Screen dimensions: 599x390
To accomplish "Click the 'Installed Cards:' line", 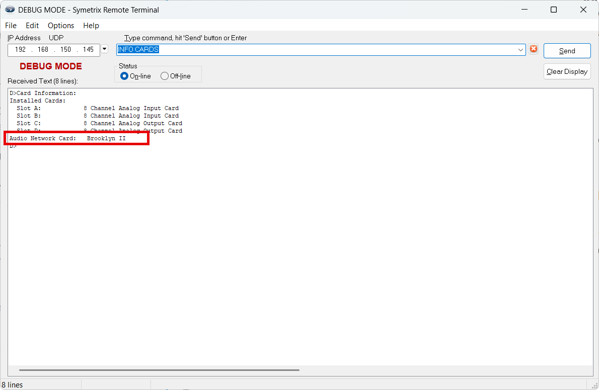I will pyautogui.click(x=37, y=101).
